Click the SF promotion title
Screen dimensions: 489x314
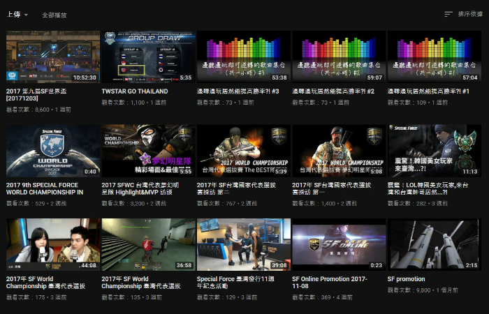click(x=407, y=279)
